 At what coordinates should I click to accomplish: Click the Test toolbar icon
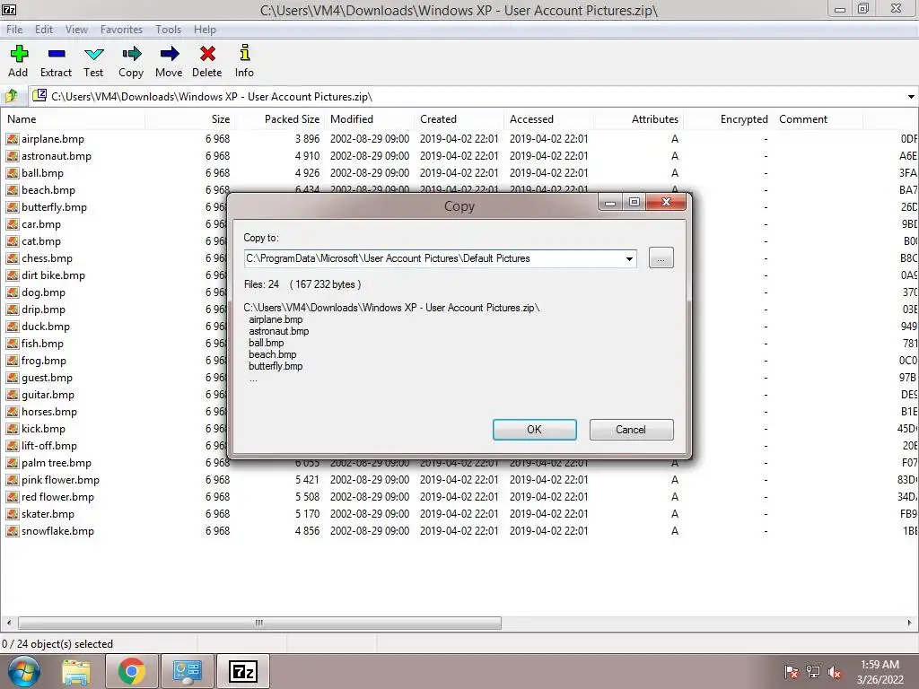click(x=93, y=55)
